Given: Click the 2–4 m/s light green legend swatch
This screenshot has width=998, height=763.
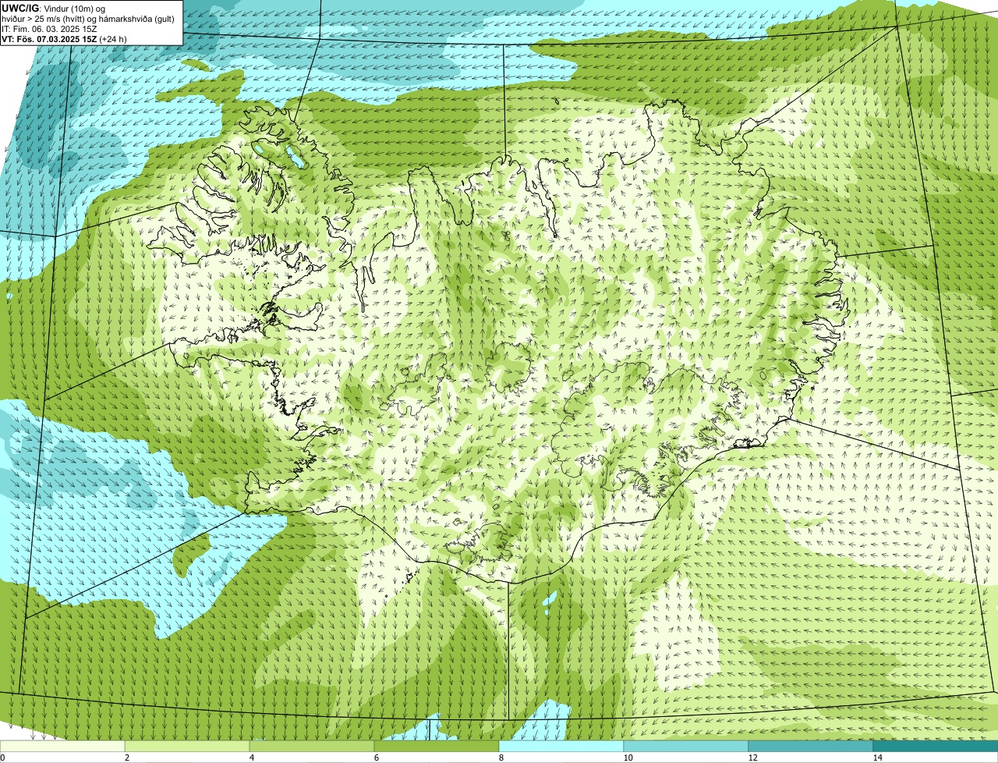Looking at the screenshot, I should point(187,747).
